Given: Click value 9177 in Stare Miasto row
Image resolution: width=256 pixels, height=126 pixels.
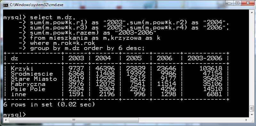Looking at the screenshot, I should click(169, 79).
